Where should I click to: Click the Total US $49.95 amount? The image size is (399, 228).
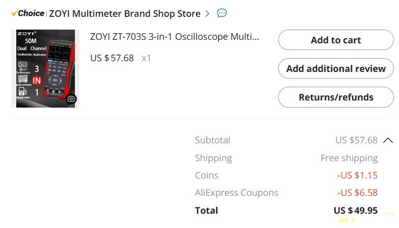point(356,211)
